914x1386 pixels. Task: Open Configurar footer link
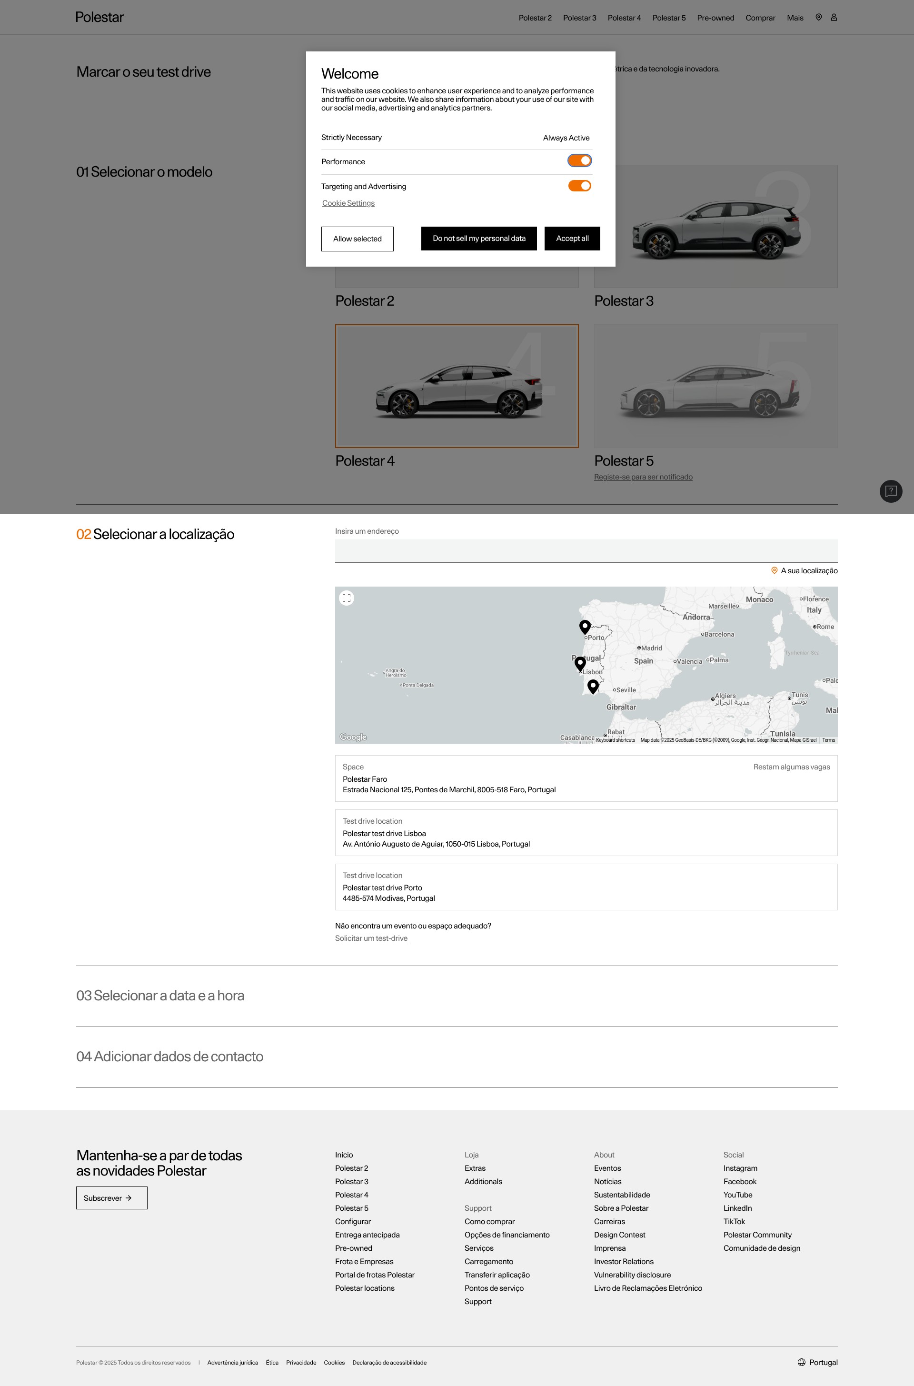[353, 1222]
